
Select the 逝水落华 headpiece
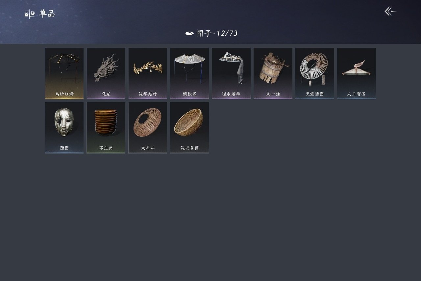(231, 73)
